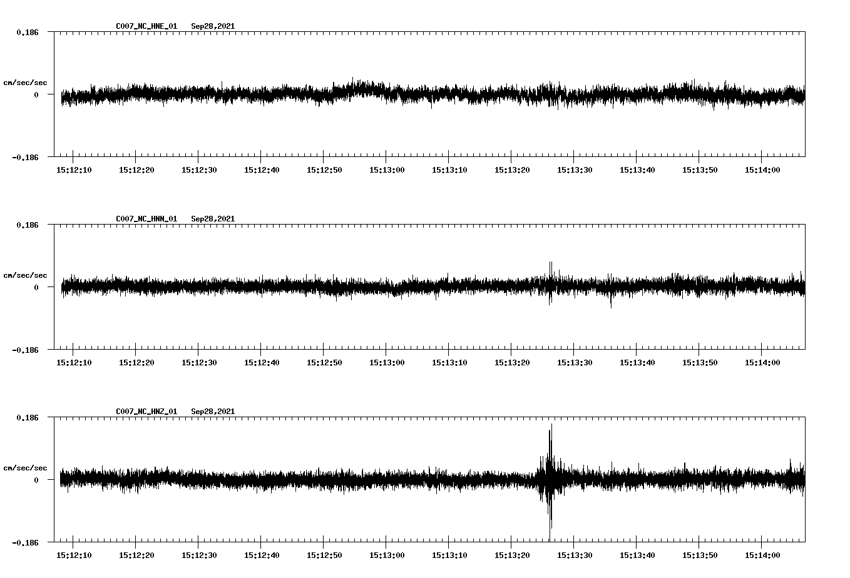Image resolution: width=850 pixels, height=578 pixels.
Task: Click 15:14:00 time label under HNZ plot
Action: coord(762,555)
